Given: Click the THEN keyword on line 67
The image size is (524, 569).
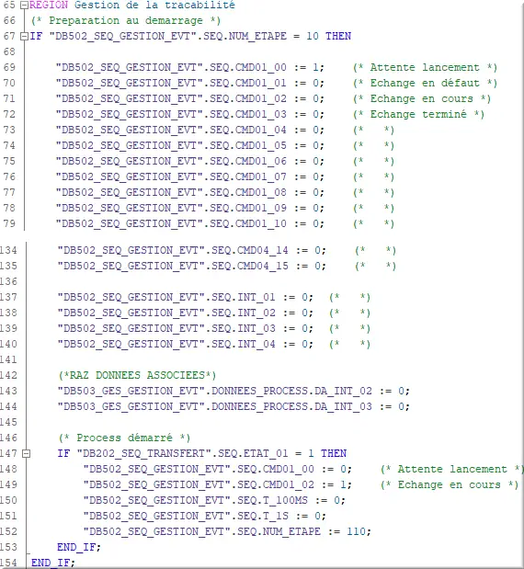Looking at the screenshot, I should [x=338, y=36].
